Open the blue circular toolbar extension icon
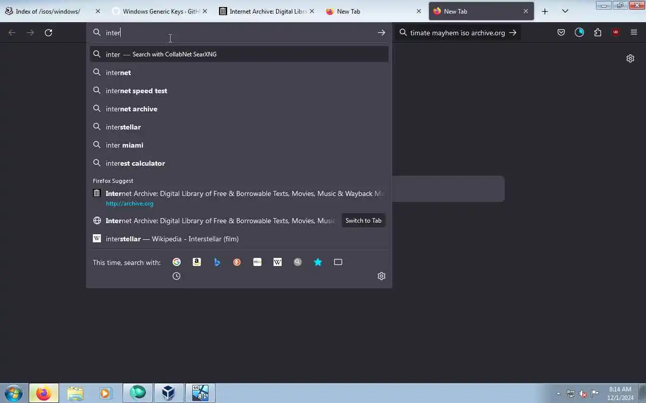The image size is (646, 403). (x=579, y=32)
